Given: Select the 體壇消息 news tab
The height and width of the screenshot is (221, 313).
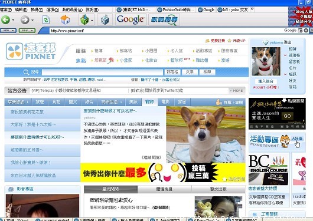Looking at the screenshot, I should [164, 189].
